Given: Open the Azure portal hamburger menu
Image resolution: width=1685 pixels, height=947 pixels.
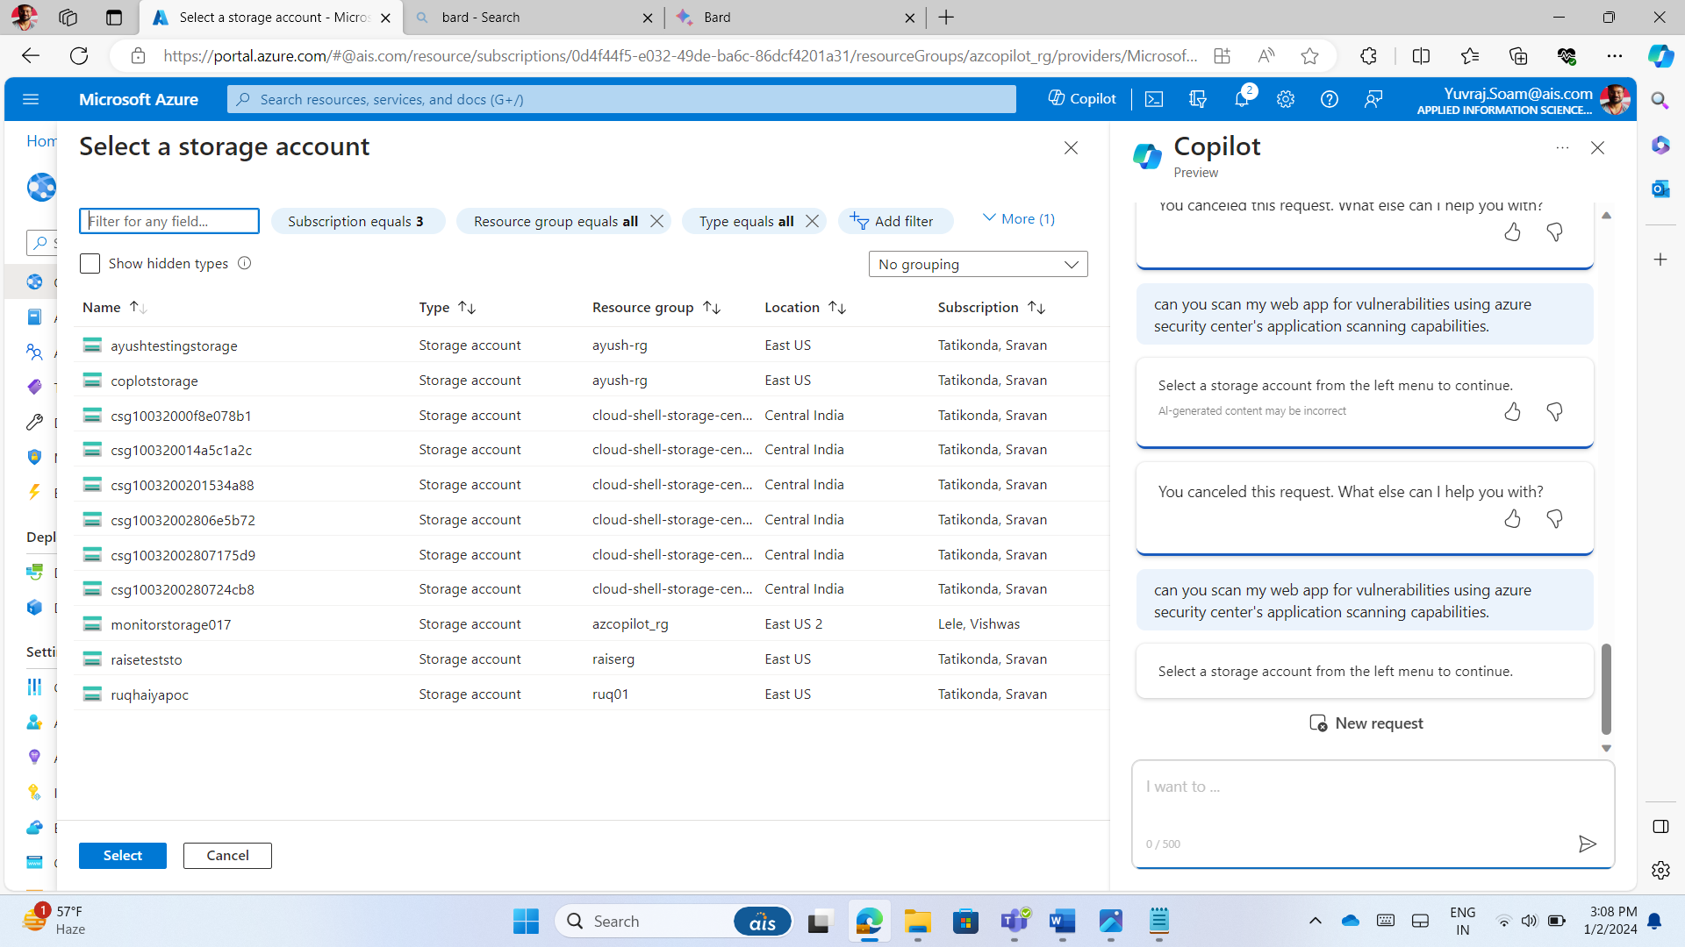Looking at the screenshot, I should (31, 99).
